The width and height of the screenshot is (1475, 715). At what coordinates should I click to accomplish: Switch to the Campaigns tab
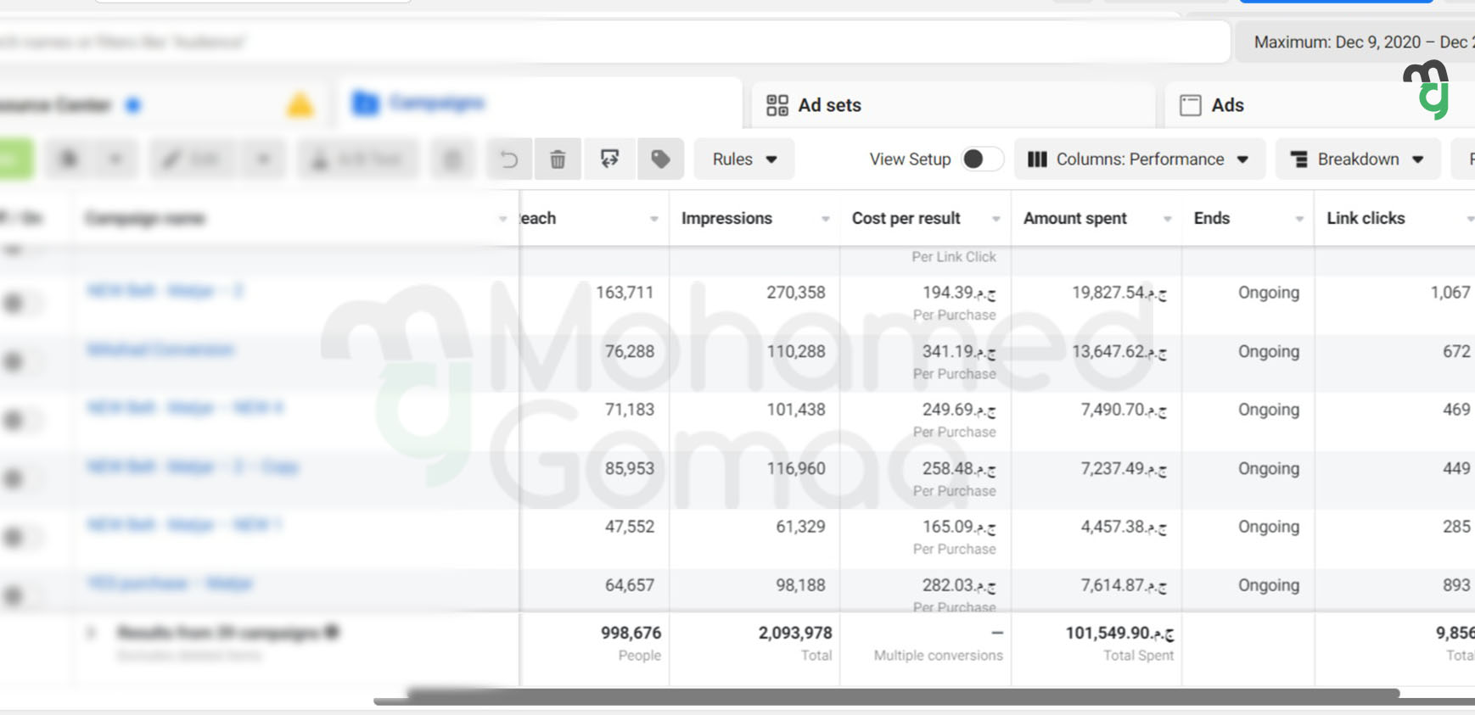(x=541, y=103)
